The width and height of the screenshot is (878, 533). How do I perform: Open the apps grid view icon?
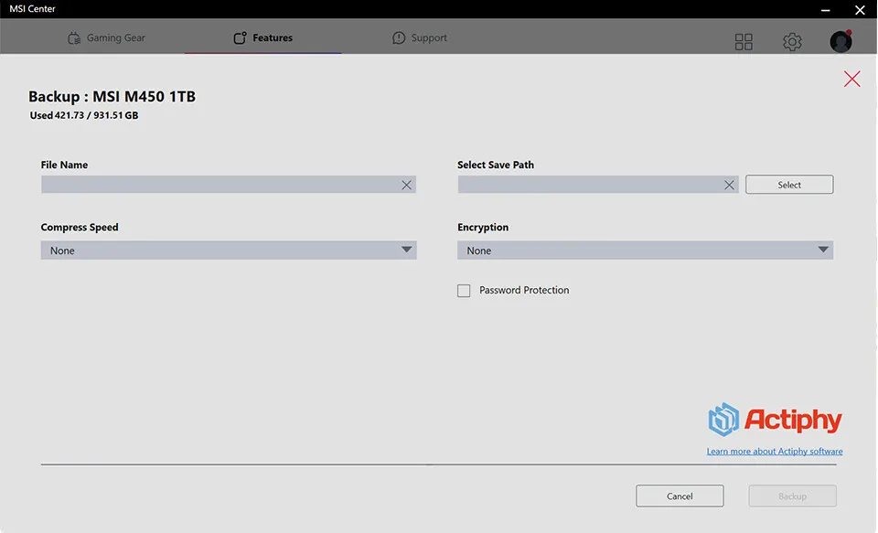click(744, 41)
